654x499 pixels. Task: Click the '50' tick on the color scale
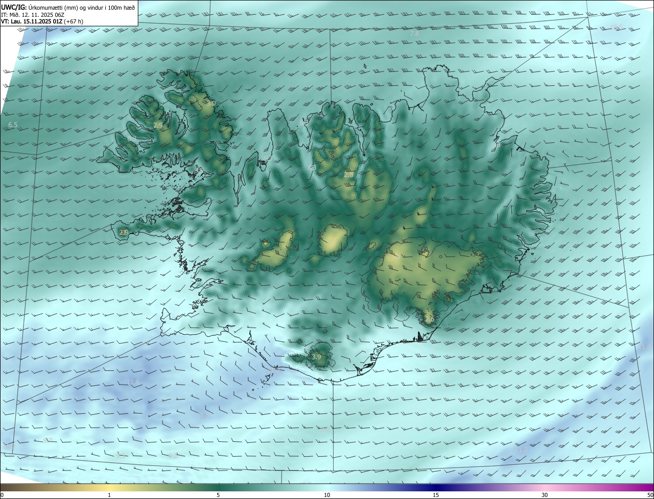[x=650, y=495]
